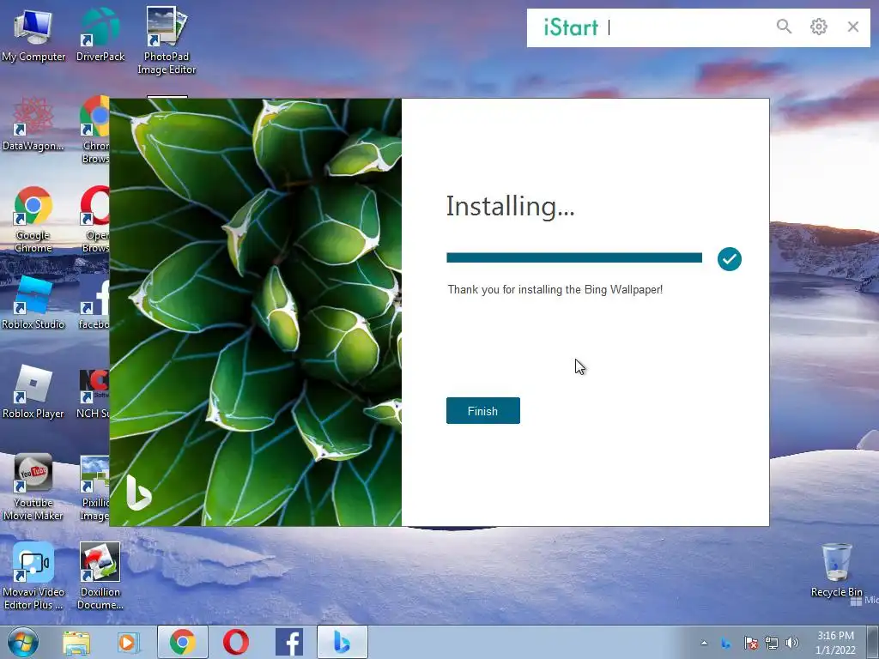This screenshot has height=659, width=879.
Task: Open Action Center flag tray icon
Action: [x=750, y=643]
